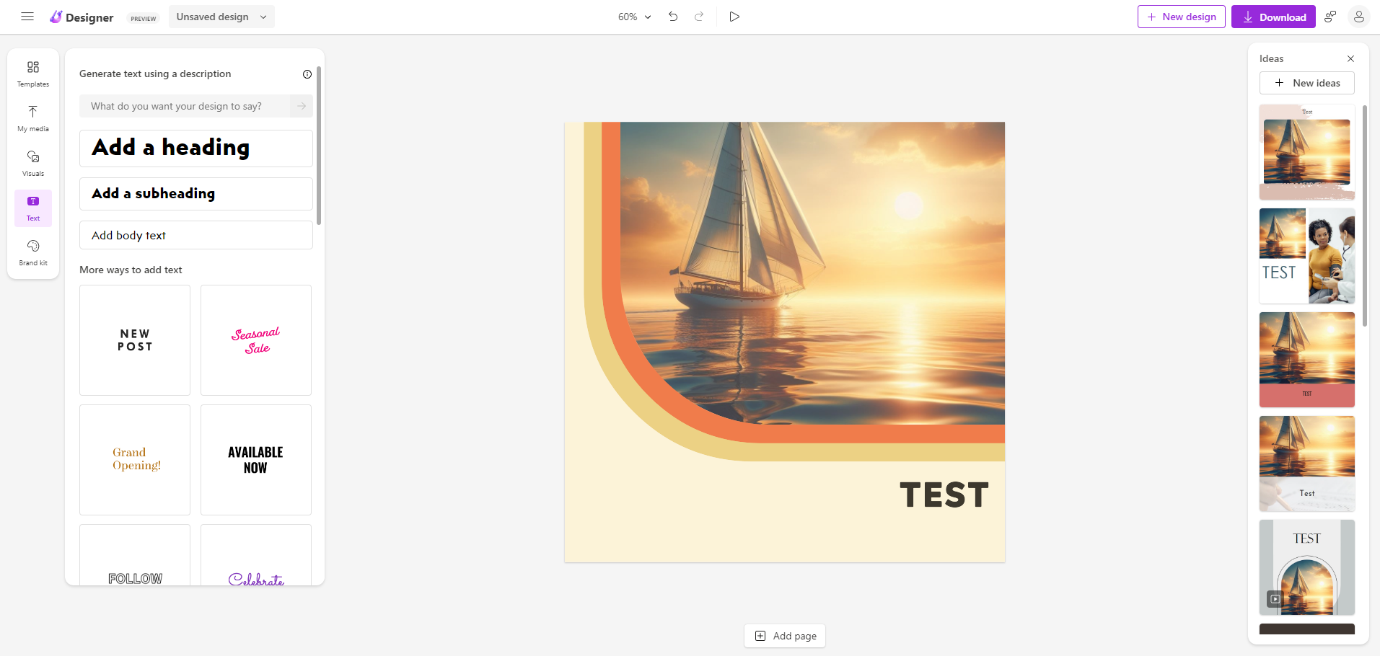This screenshot has height=656, width=1380.
Task: Open the 60% zoom level dropdown
Action: [633, 16]
